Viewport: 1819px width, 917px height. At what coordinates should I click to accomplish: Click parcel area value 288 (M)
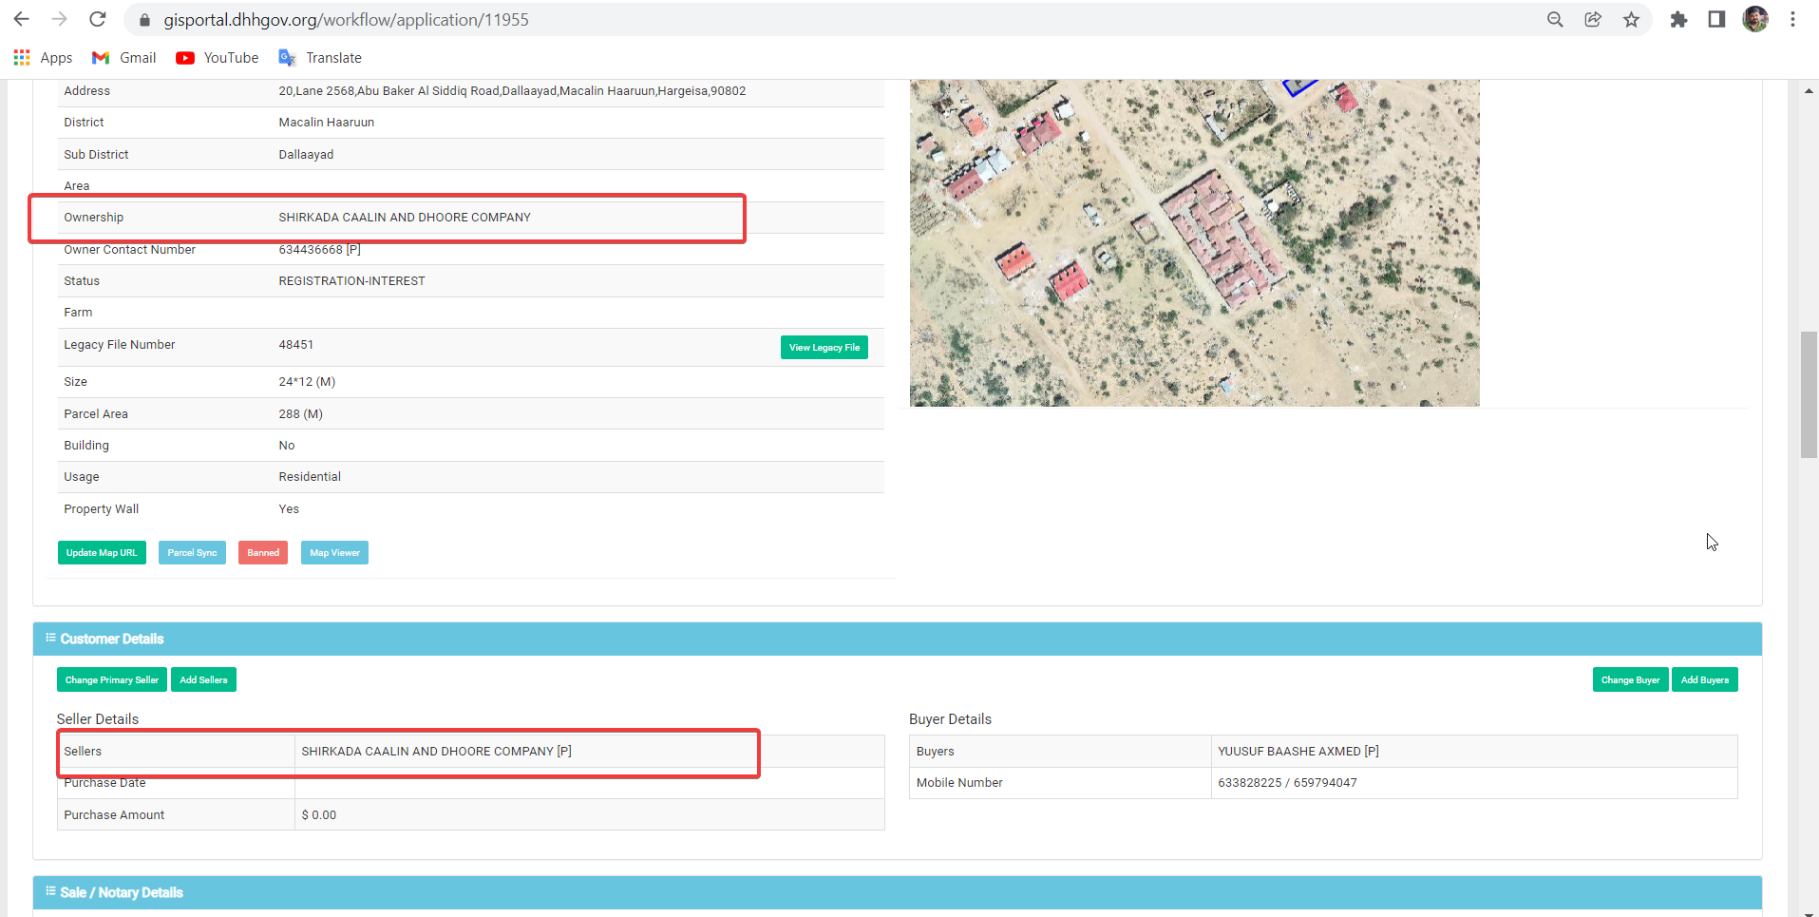pyautogui.click(x=300, y=414)
